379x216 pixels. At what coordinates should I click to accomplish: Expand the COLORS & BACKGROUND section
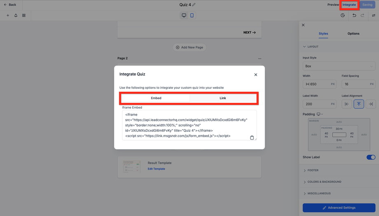pos(322,182)
